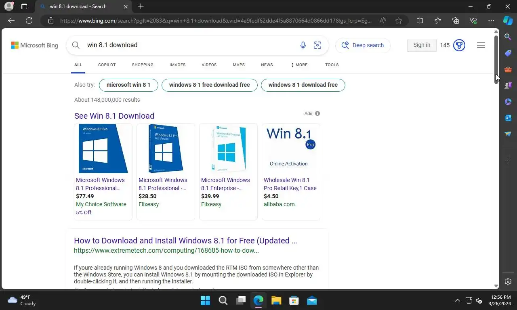Start a Deep search
This screenshot has width=517, height=310.
click(363, 45)
